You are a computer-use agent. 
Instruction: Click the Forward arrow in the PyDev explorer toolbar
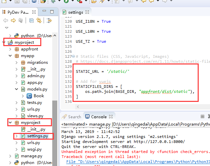click(x=13, y=21)
